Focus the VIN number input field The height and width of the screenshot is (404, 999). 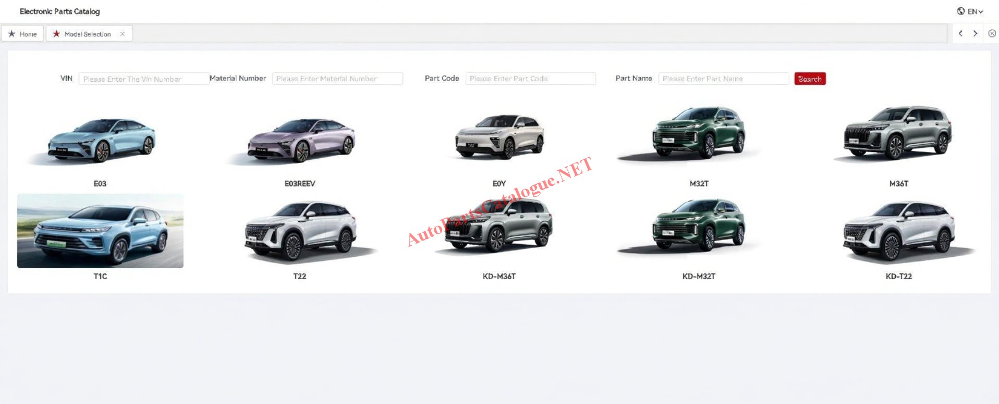143,79
